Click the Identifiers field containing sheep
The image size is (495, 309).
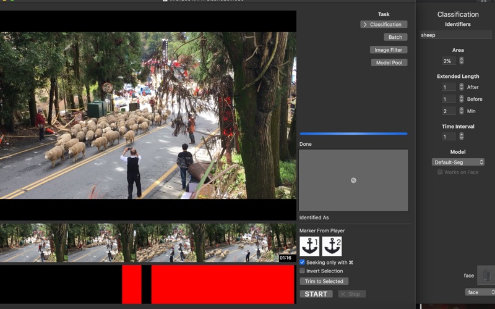click(457, 35)
